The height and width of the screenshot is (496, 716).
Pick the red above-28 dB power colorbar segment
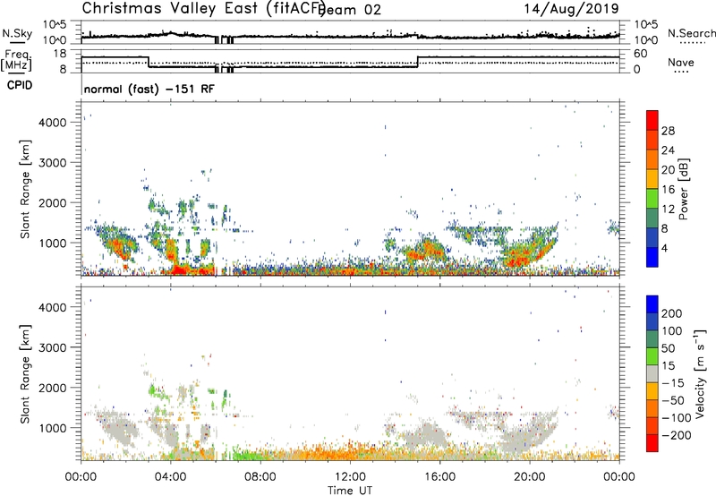[652, 121]
